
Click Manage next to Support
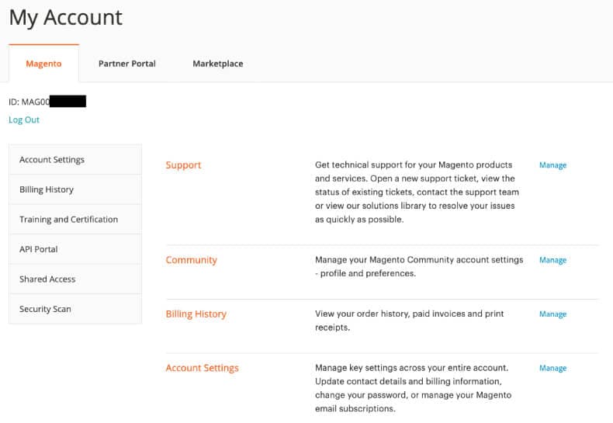552,165
